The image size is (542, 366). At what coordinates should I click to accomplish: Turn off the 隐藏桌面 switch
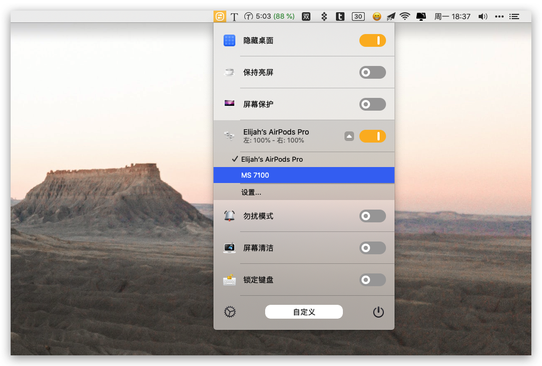[373, 40]
